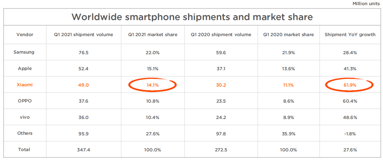The height and width of the screenshot is (160, 383).
Task: Click the Total 27.6% growth cell
Action: tap(350, 150)
